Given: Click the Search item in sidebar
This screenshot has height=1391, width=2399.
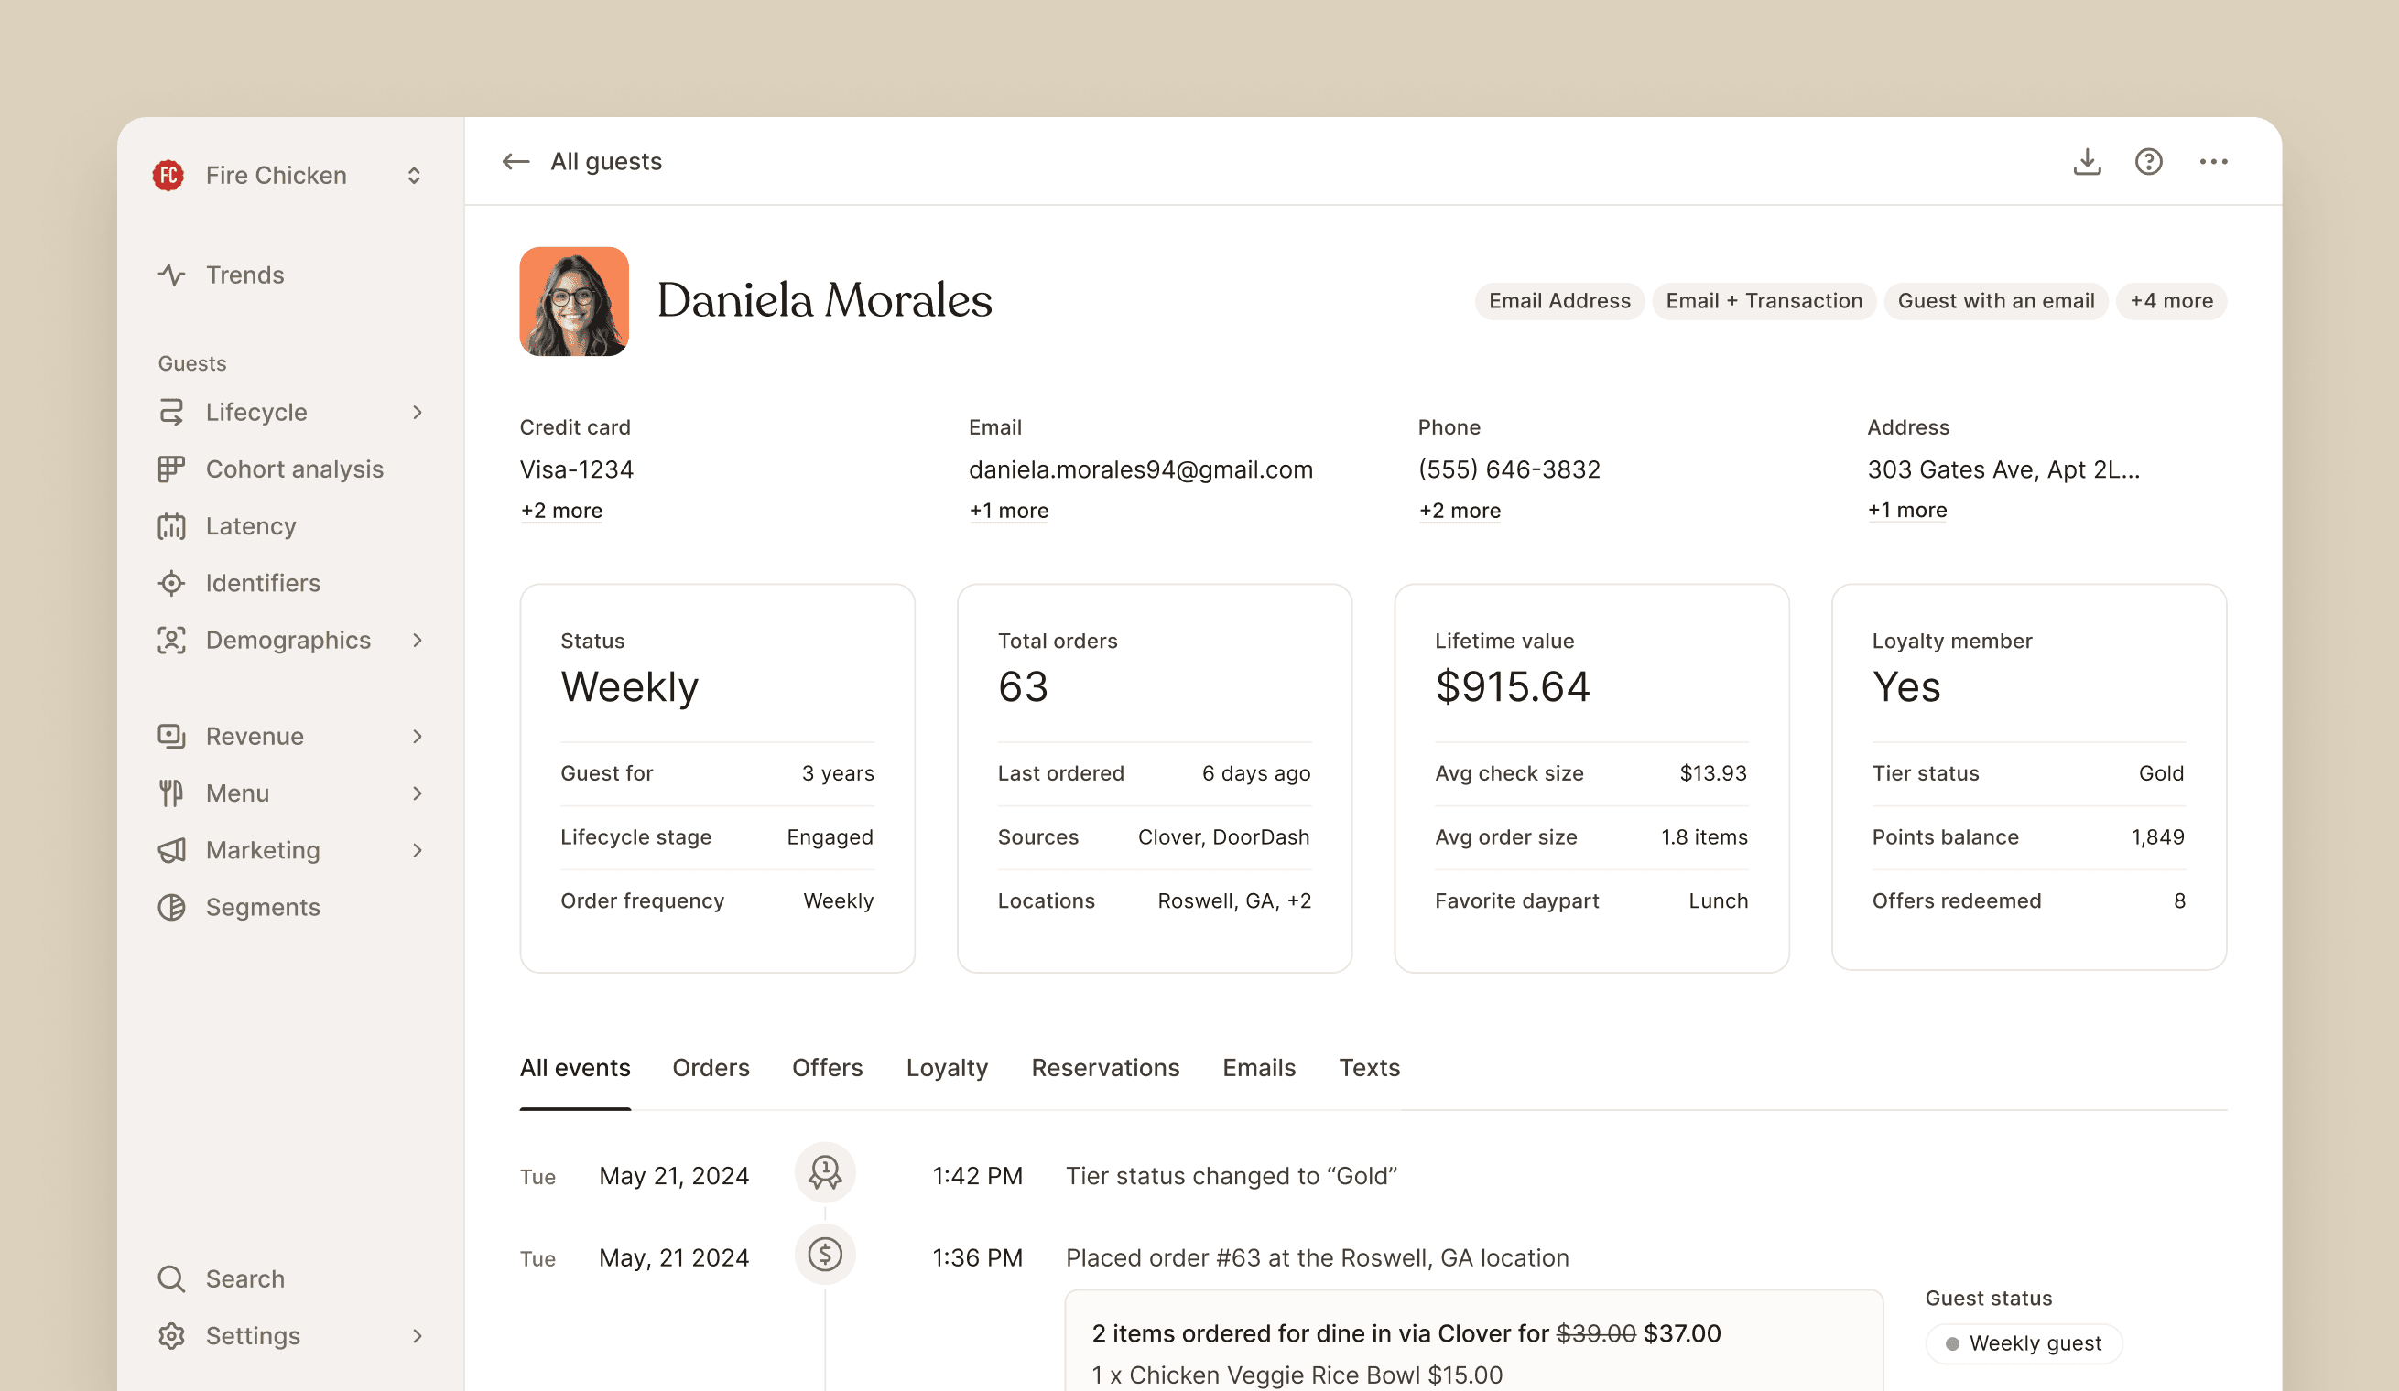Looking at the screenshot, I should [244, 1278].
